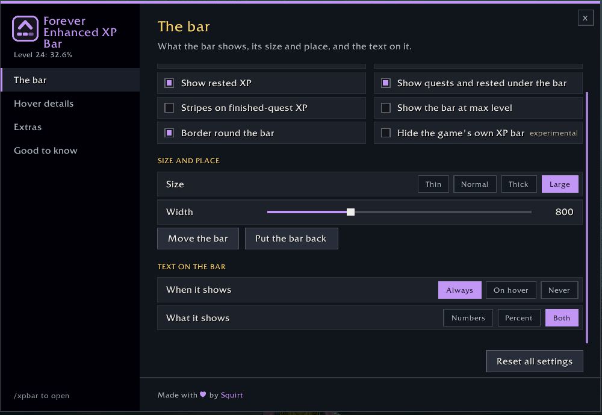
Task: Click the SIZE AND PLACE heading
Action: coord(188,161)
